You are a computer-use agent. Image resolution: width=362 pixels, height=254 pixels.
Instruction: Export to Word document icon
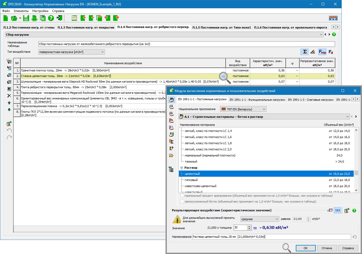tap(43, 18)
